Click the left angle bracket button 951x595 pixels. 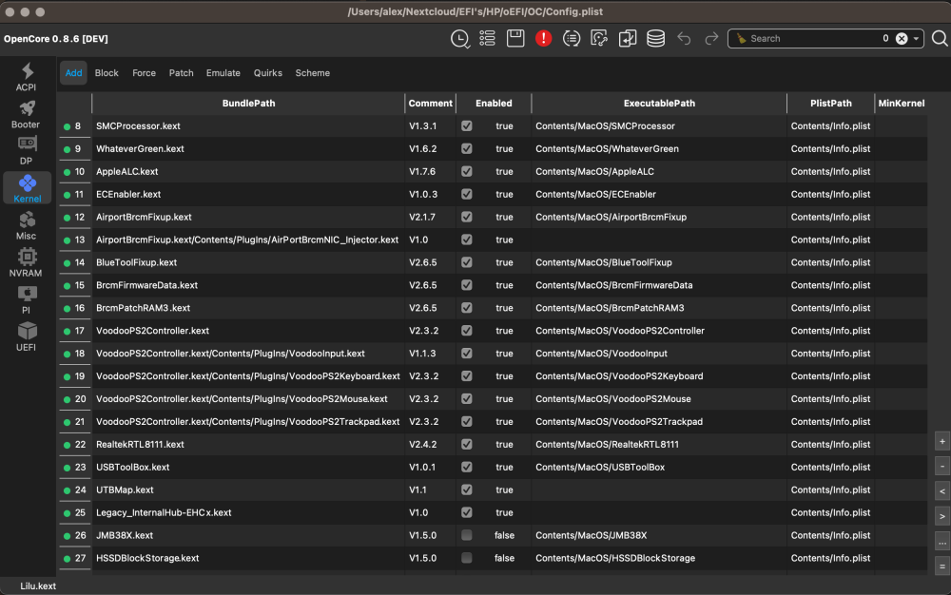click(941, 491)
